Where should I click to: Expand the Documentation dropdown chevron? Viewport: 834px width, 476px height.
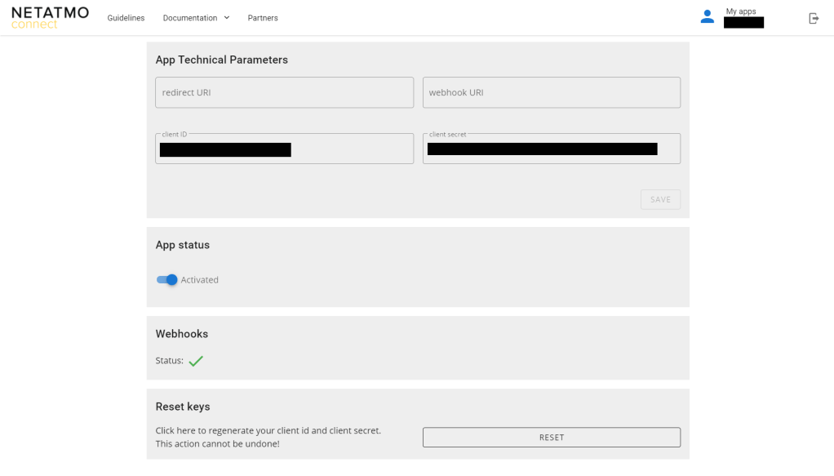pyautogui.click(x=227, y=18)
